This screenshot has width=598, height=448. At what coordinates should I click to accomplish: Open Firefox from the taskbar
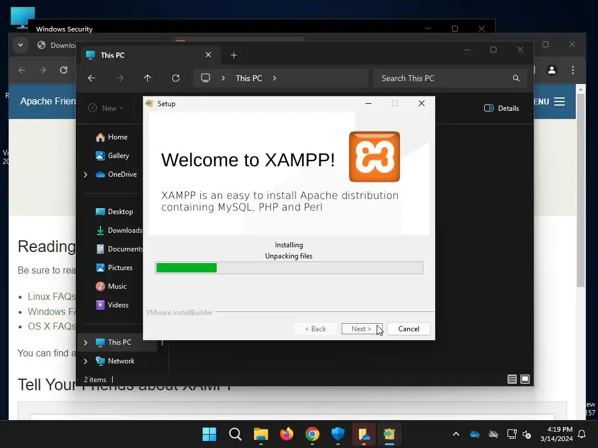tap(287, 434)
